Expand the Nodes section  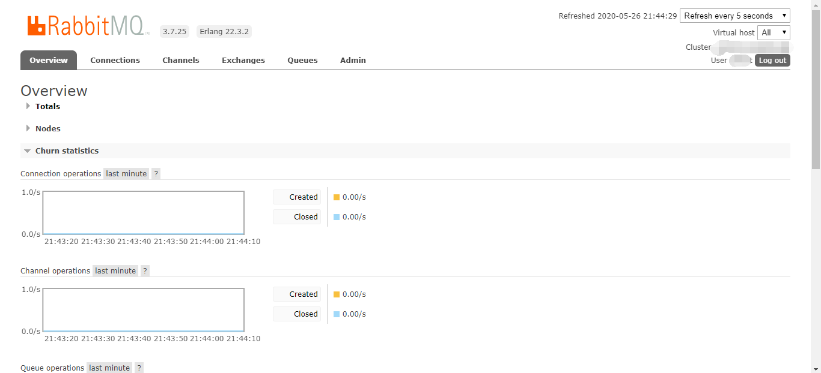47,129
